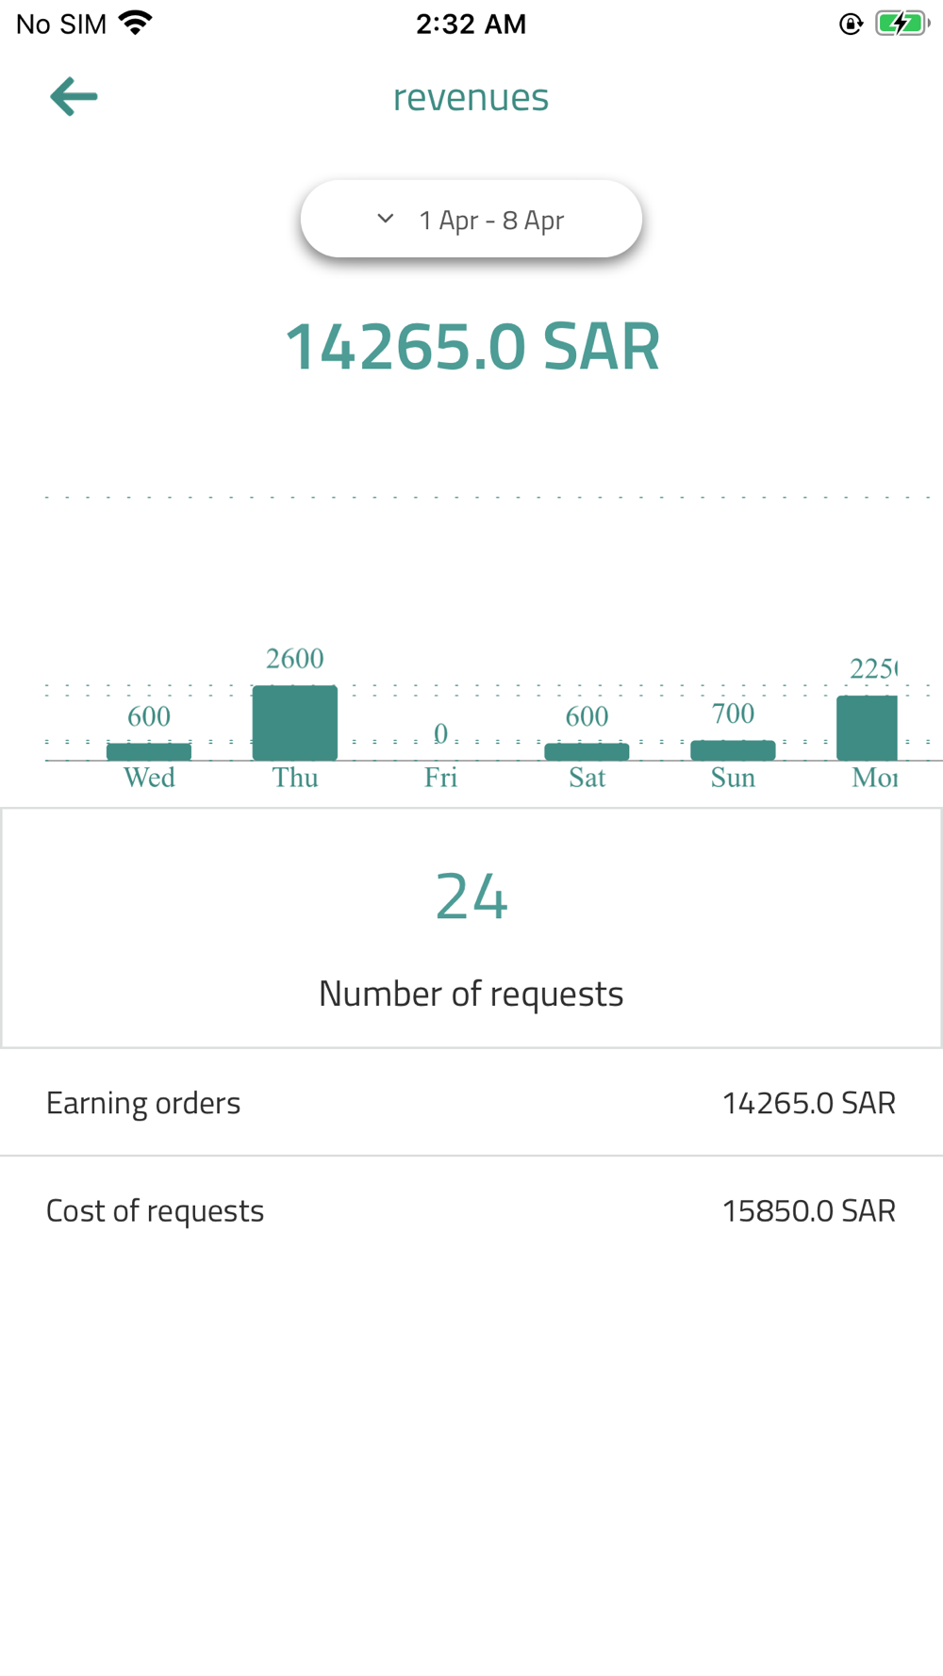This screenshot has height=1676, width=943.
Task: Tap the chevron in the date selector
Action: click(x=385, y=219)
